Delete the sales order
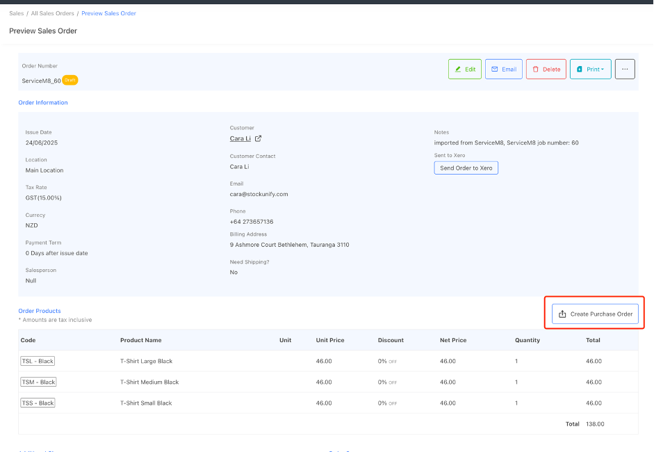This screenshot has height=452, width=654. 546,70
